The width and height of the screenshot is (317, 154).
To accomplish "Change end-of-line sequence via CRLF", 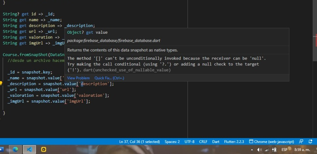I will [203, 142].
